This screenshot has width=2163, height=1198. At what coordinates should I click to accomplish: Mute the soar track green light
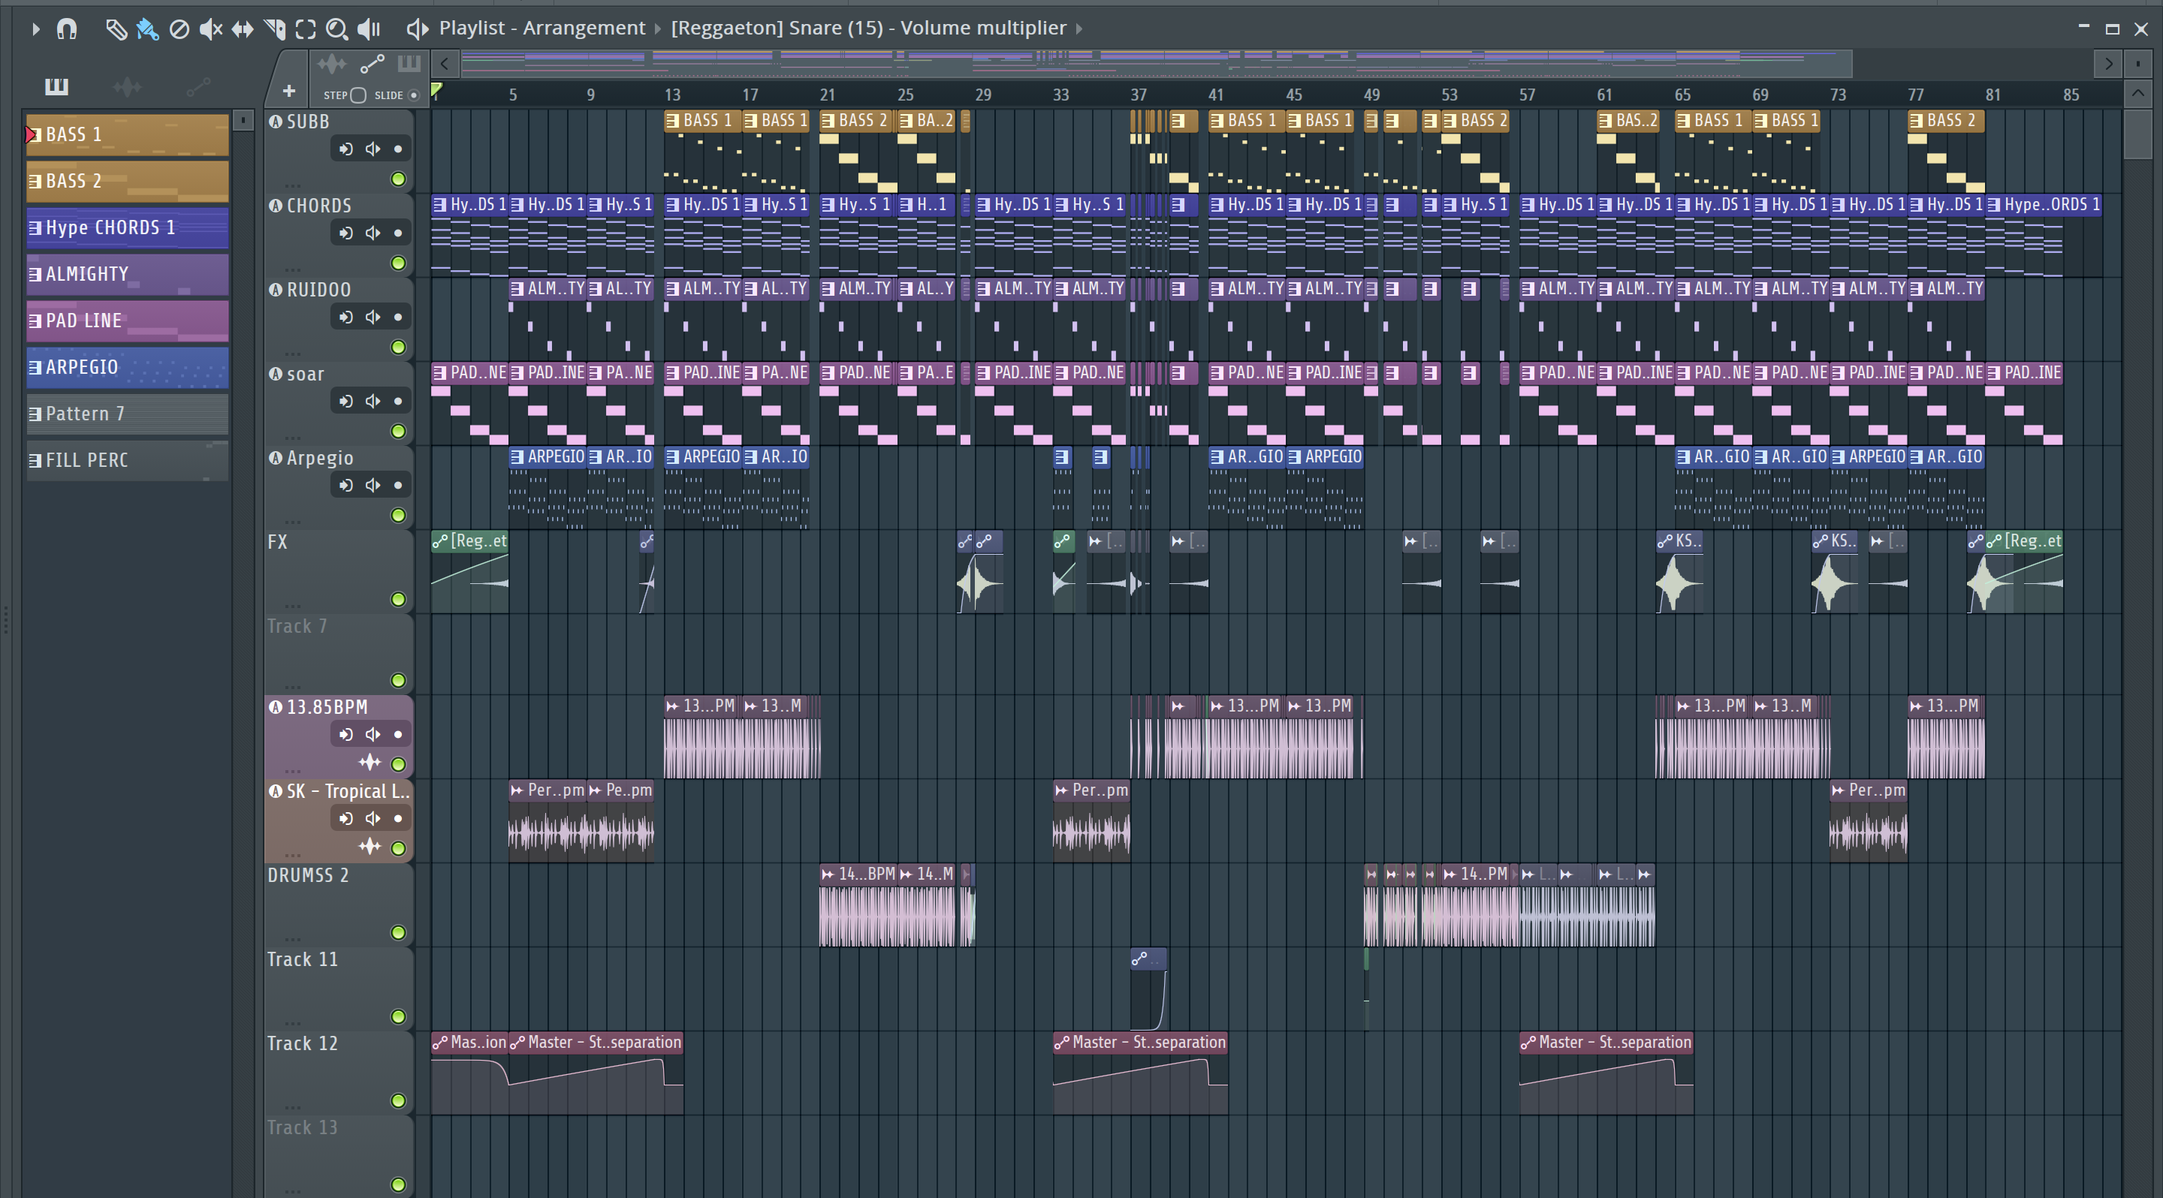click(399, 431)
